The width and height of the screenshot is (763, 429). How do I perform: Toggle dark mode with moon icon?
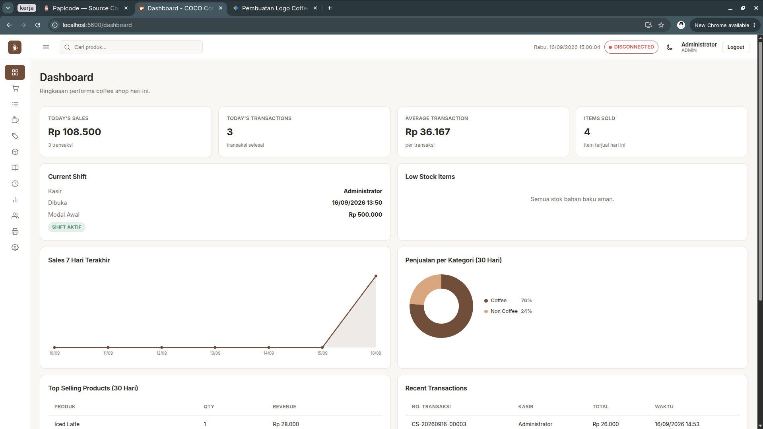[670, 47]
